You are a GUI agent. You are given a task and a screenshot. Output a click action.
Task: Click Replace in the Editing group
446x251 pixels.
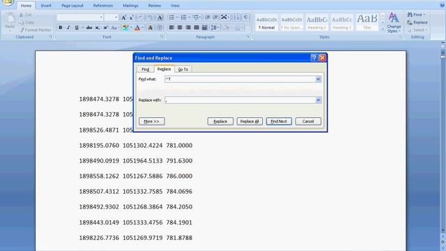tap(417, 22)
